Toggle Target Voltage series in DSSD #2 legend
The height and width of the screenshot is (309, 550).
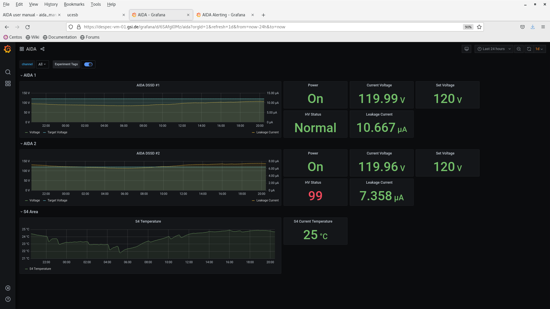(57, 201)
